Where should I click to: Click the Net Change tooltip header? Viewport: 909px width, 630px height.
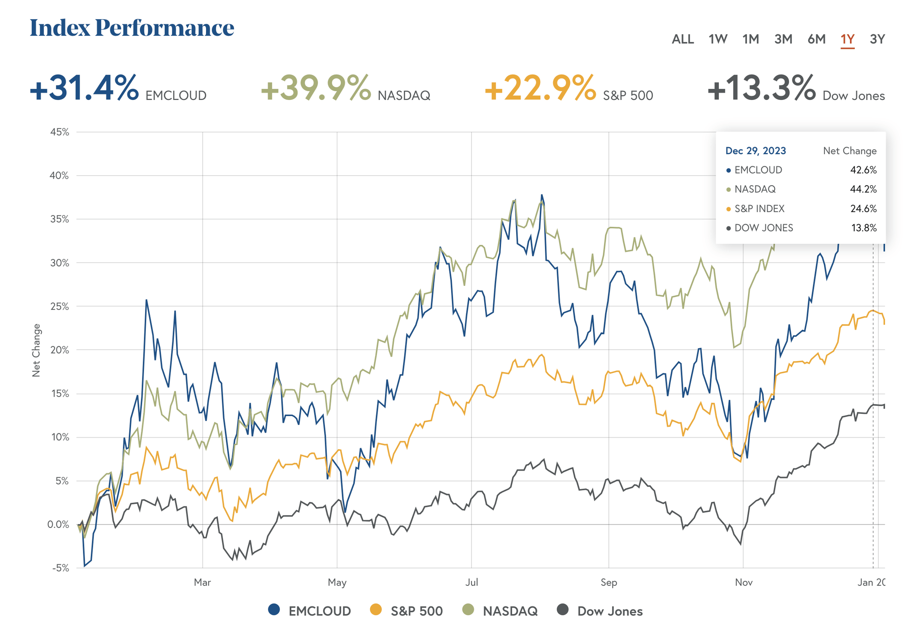click(850, 151)
